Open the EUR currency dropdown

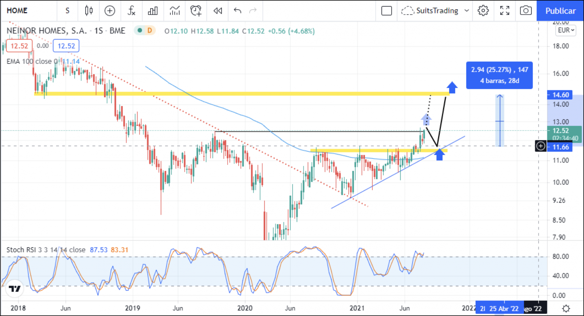(x=566, y=30)
